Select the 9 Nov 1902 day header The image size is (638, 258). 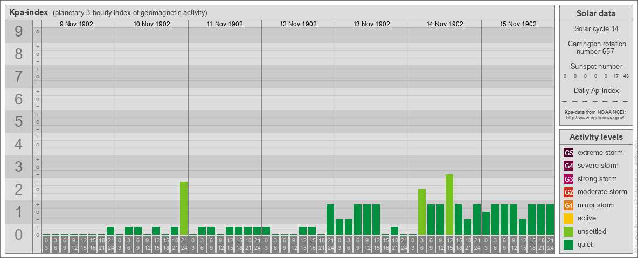77,24
